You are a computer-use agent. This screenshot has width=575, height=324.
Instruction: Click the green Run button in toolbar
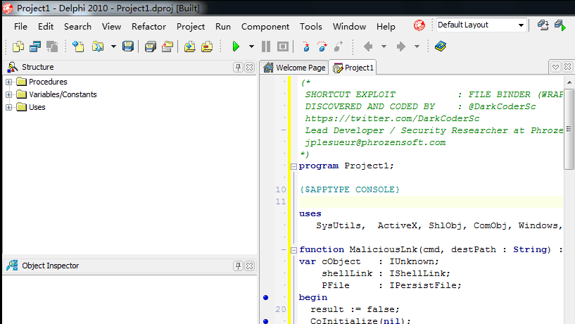click(x=236, y=46)
